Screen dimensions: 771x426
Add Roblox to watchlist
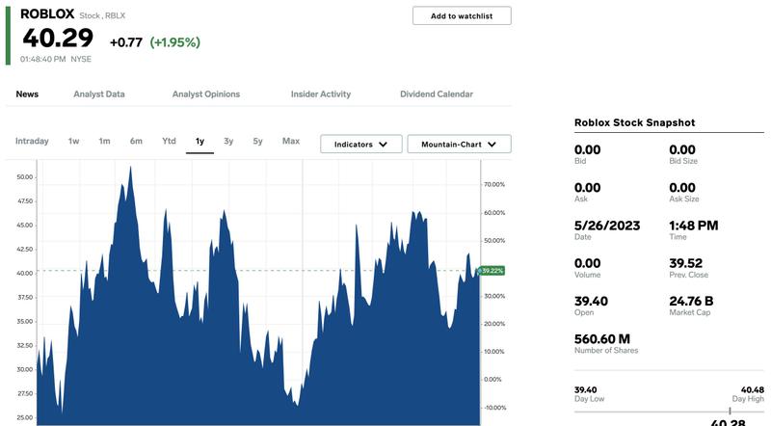[x=462, y=15]
